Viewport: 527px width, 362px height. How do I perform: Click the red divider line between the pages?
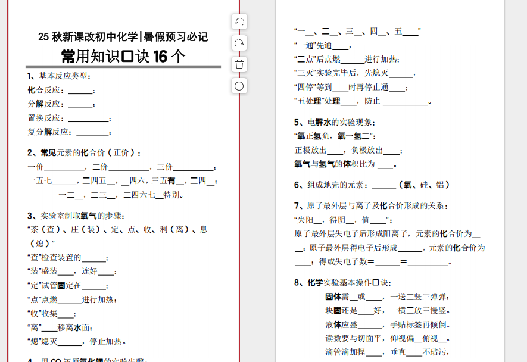pos(239,238)
